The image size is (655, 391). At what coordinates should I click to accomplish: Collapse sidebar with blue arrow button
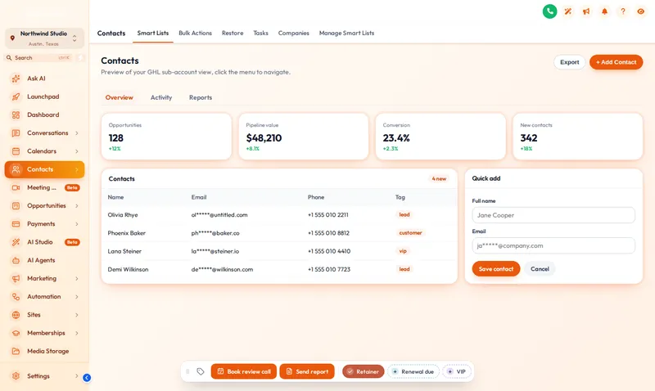87,378
